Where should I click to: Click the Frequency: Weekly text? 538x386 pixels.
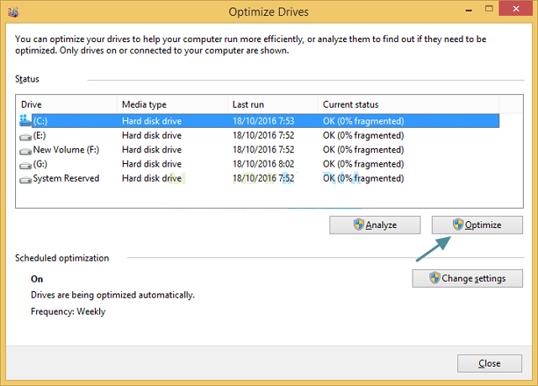(x=68, y=311)
